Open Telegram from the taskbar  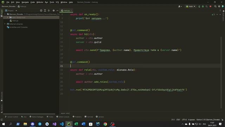(40, 124)
